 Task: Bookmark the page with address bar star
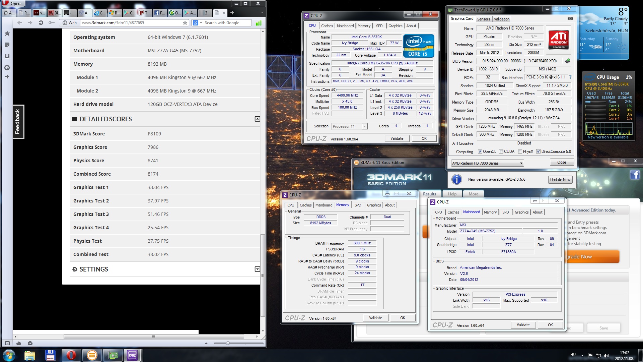[x=185, y=23]
